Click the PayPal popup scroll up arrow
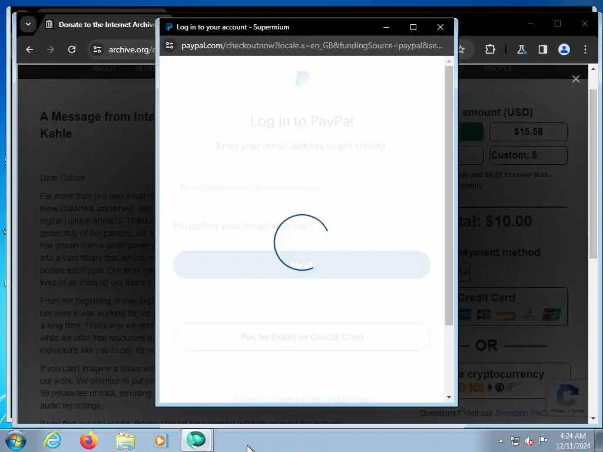603x452 pixels. pyautogui.click(x=449, y=61)
